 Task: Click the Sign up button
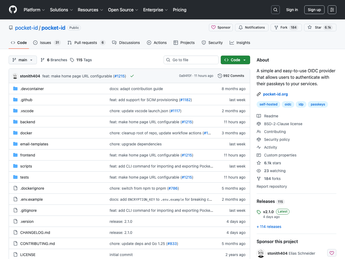pyautogui.click(x=314, y=10)
